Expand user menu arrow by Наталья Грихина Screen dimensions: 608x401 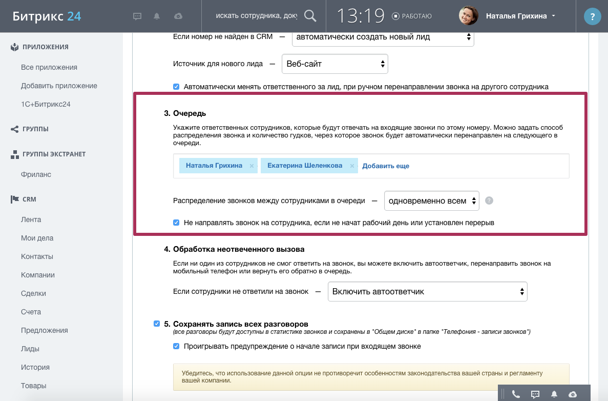pyautogui.click(x=553, y=16)
